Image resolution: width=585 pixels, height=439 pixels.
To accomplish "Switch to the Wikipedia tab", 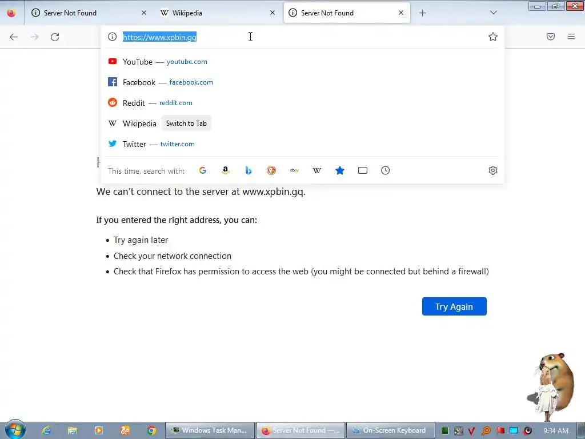I will (x=218, y=13).
